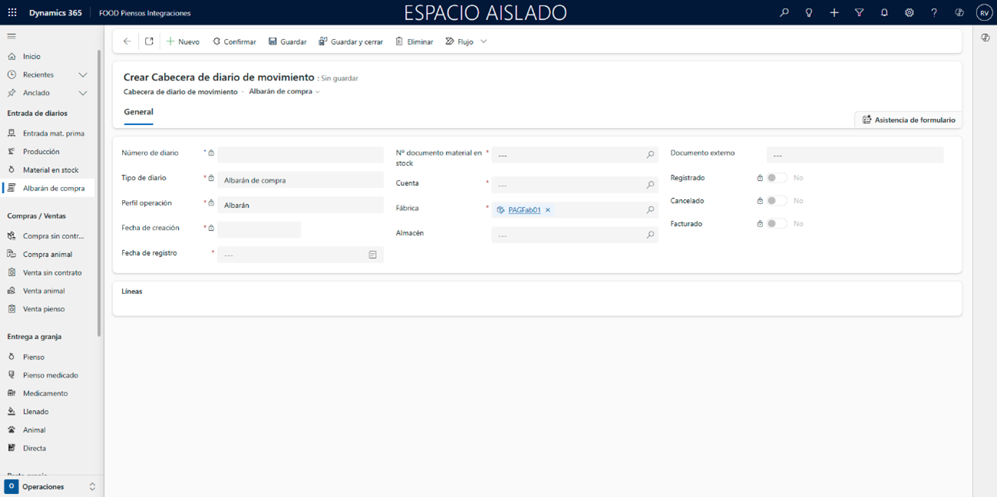Click the search magnifier in top bar
The height and width of the screenshot is (497, 997).
[x=784, y=13]
